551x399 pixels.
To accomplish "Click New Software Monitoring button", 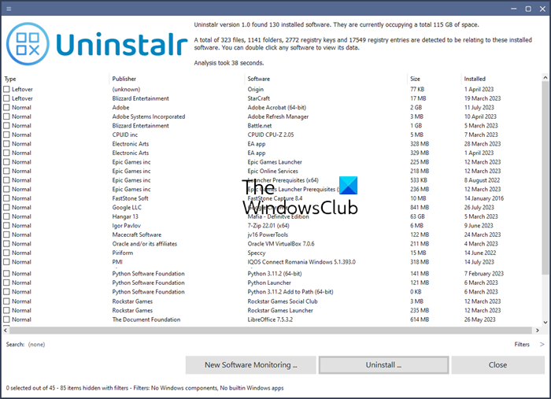I will 251,365.
